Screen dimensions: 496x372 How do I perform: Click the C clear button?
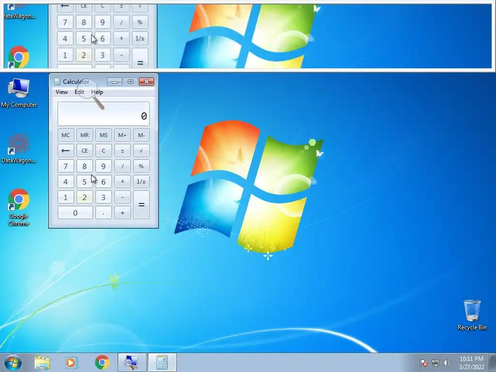point(104,151)
